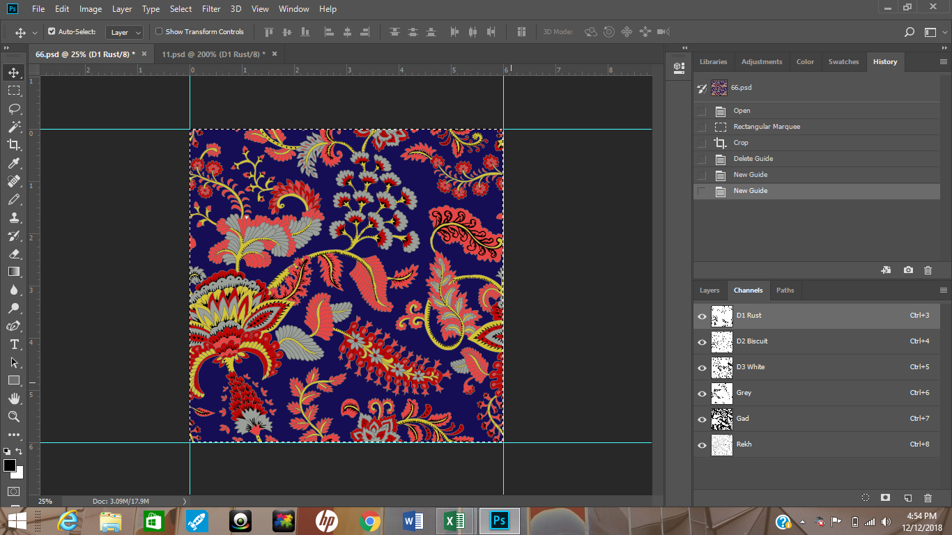952x535 pixels.
Task: Hide the Grey channel
Action: tap(702, 394)
